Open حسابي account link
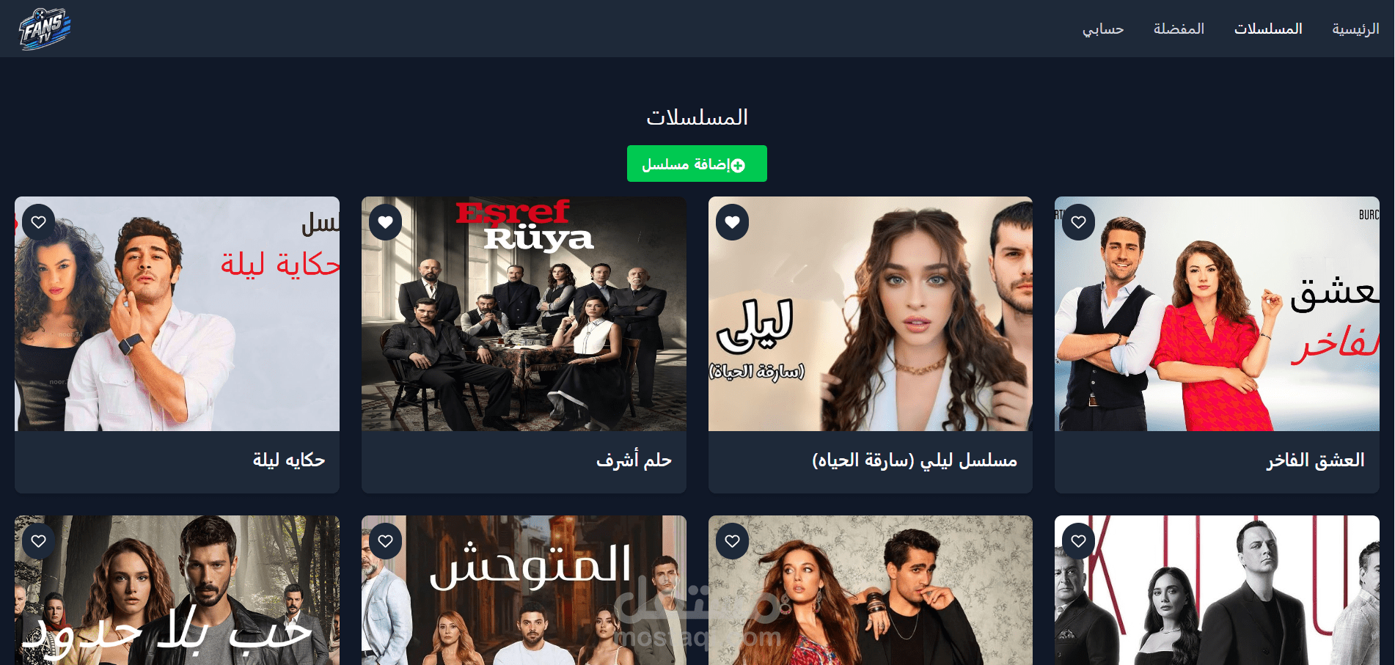Viewport: 1395px width, 665px height. click(1103, 29)
